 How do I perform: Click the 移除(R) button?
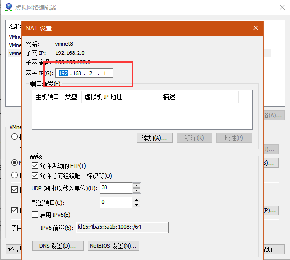pos(194,138)
